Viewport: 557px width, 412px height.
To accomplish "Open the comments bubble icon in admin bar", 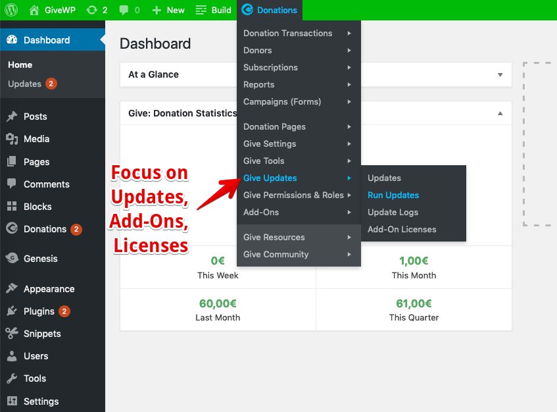I will coord(124,10).
